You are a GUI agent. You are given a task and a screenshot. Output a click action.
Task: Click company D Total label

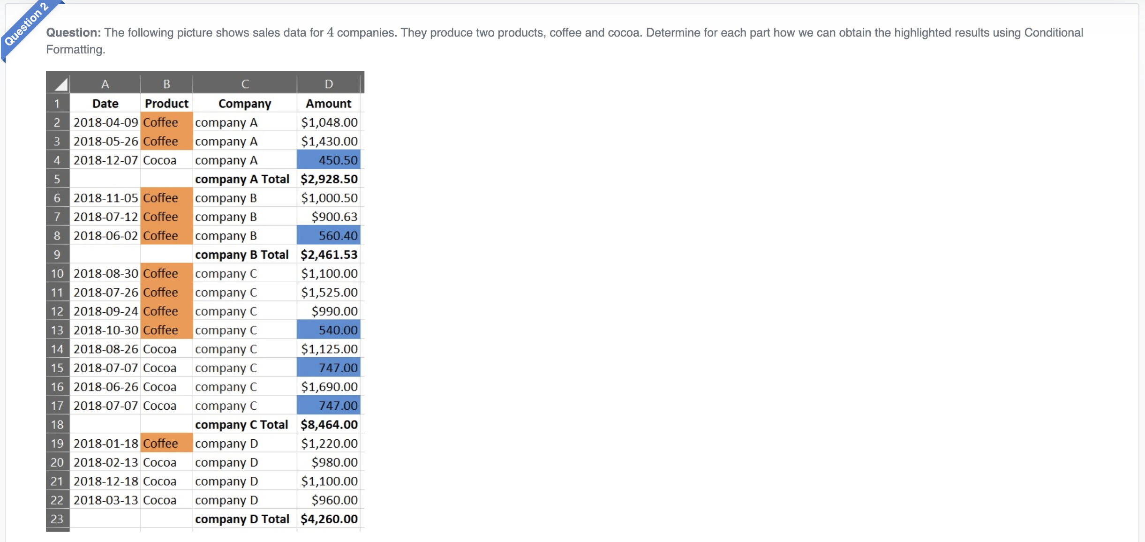click(242, 519)
